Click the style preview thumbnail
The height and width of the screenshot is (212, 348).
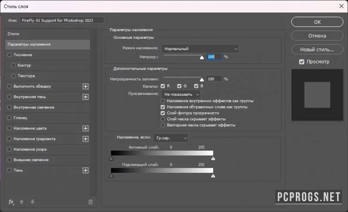[317, 95]
